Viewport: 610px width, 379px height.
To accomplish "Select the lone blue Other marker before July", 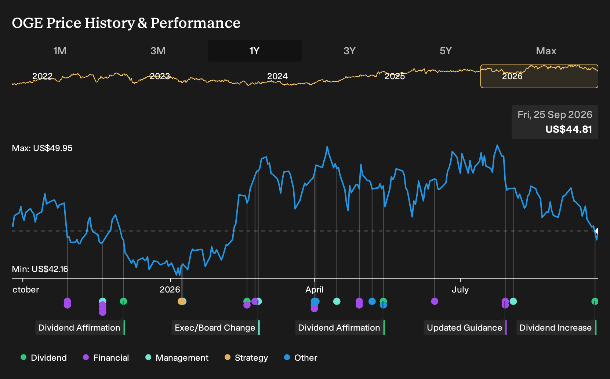I will pyautogui.click(x=372, y=301).
